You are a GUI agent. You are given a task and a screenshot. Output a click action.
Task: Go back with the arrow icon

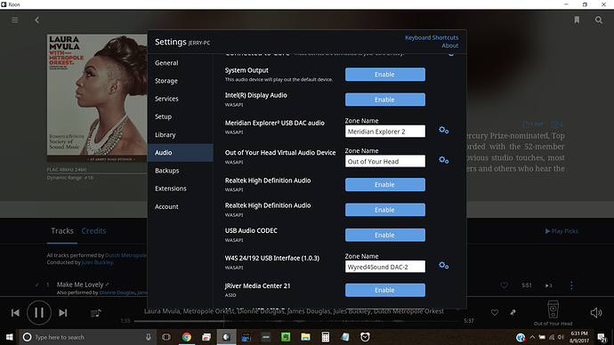(x=36, y=20)
